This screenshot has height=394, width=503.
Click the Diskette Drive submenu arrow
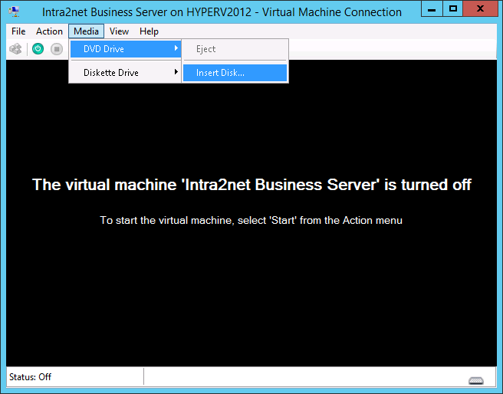176,72
